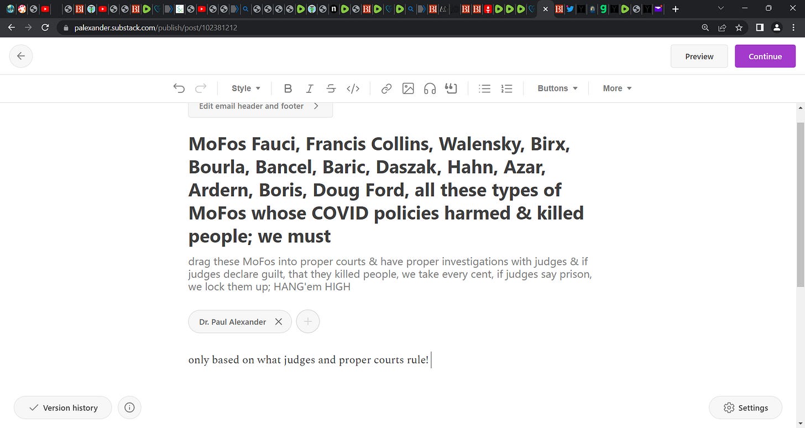Click the page vertical scrollbar
805x428 pixels.
click(x=800, y=205)
